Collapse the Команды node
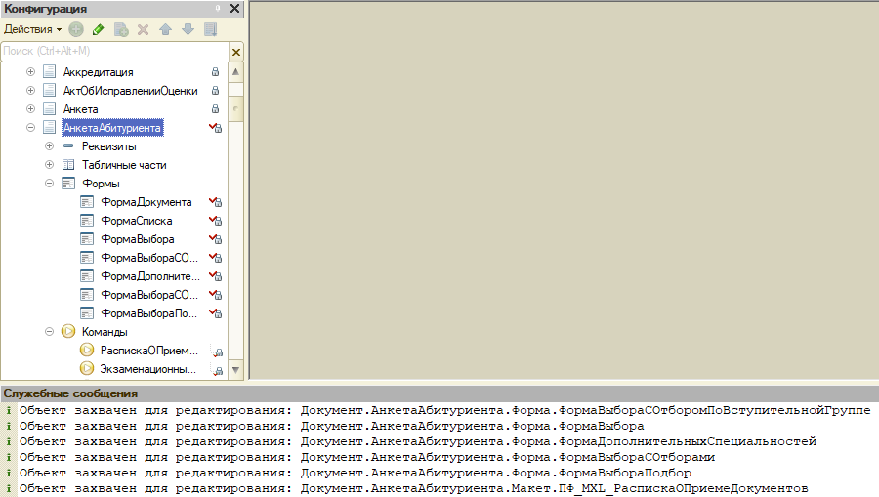 click(x=50, y=332)
